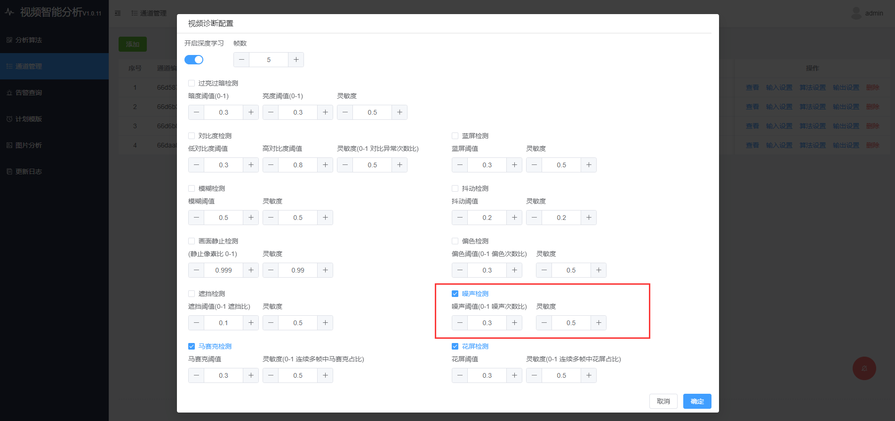The height and width of the screenshot is (421, 895).
Task: Uncheck the 马赛克检测 checkbox
Action: pos(192,346)
